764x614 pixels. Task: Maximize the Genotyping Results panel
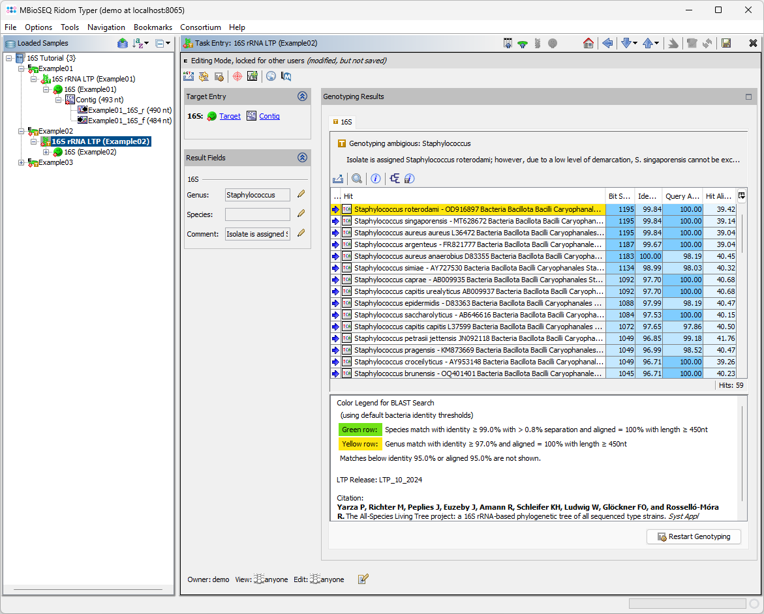coord(749,96)
